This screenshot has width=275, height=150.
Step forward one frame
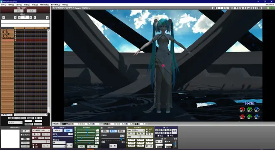click(30, 17)
